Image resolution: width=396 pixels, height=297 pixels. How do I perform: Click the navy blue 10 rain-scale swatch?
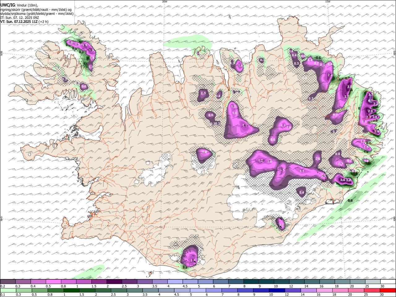tap(277, 291)
